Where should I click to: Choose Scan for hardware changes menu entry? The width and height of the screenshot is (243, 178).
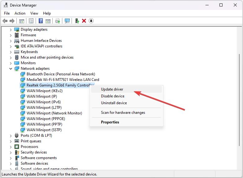126,113
